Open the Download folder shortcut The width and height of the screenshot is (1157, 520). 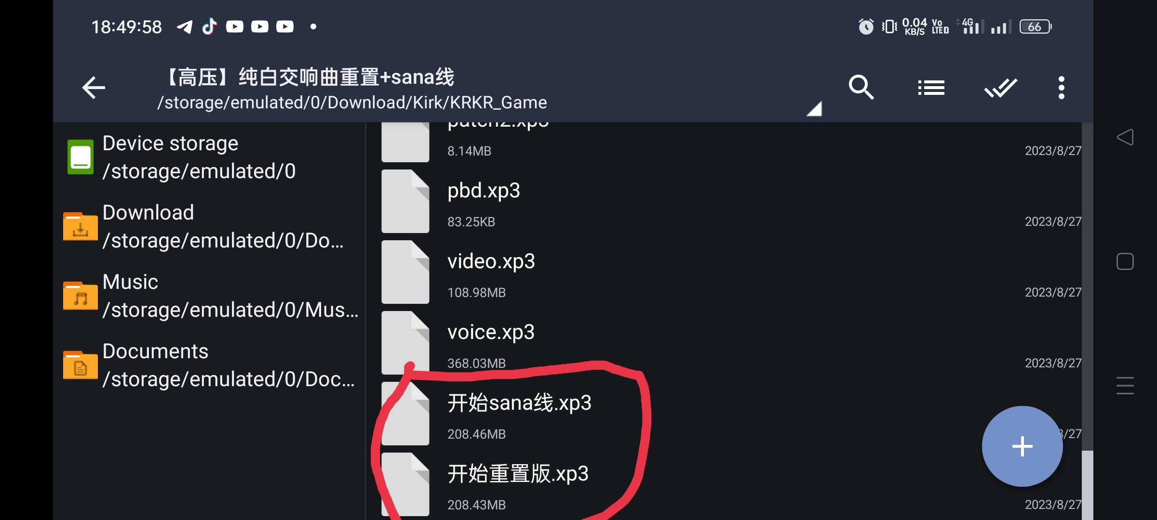pos(210,226)
